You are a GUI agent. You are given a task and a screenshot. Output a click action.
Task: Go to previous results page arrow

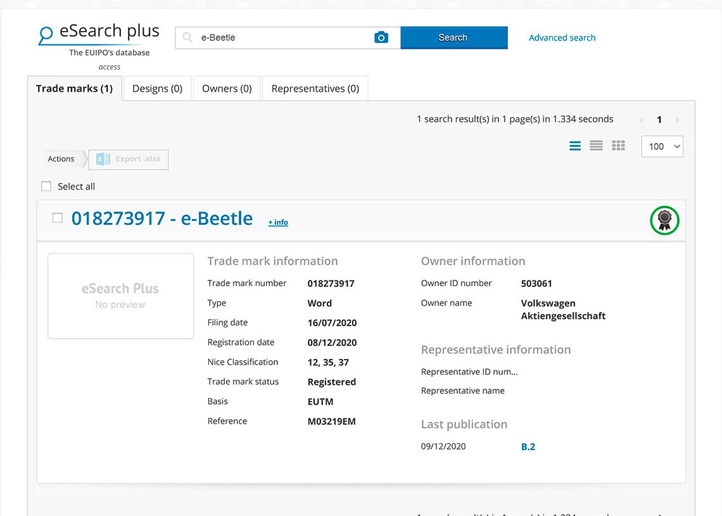click(x=640, y=120)
